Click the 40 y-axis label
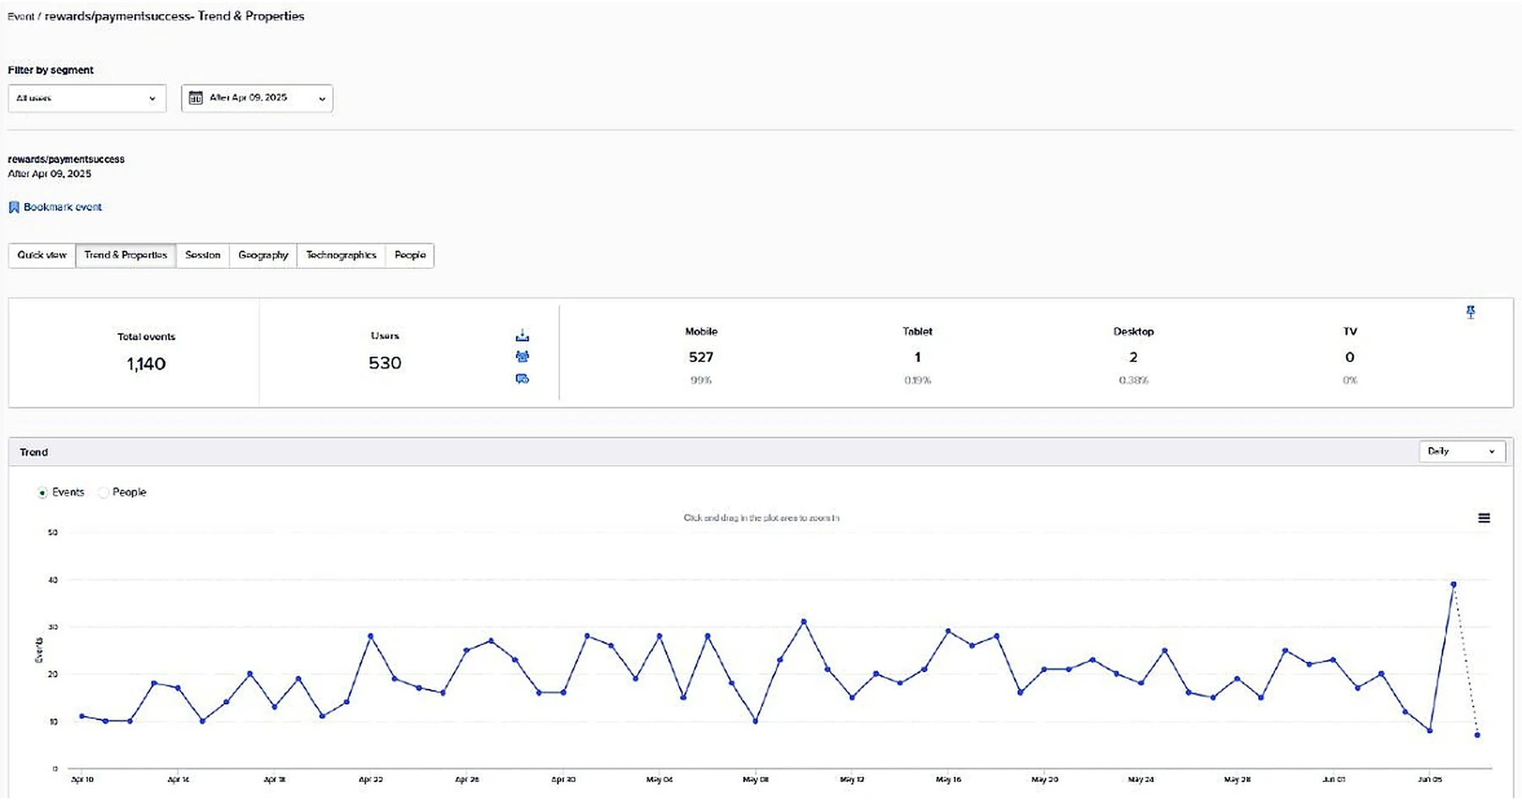This screenshot has width=1522, height=804. (53, 580)
